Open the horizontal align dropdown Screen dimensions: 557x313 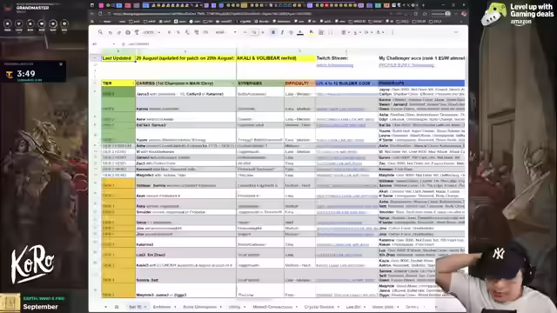pos(345,32)
